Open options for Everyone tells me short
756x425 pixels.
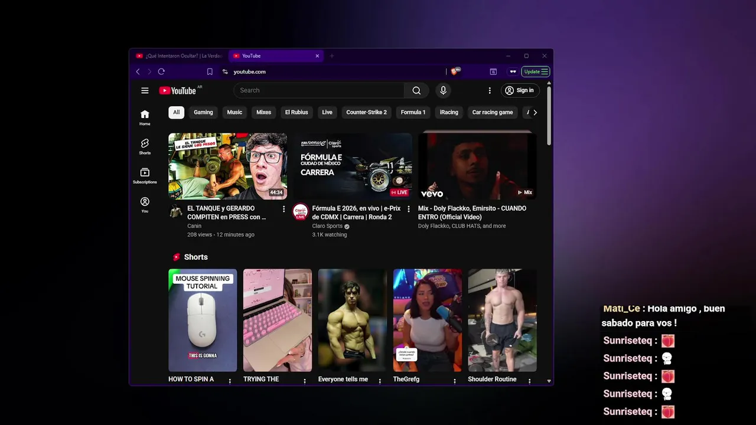(x=380, y=381)
